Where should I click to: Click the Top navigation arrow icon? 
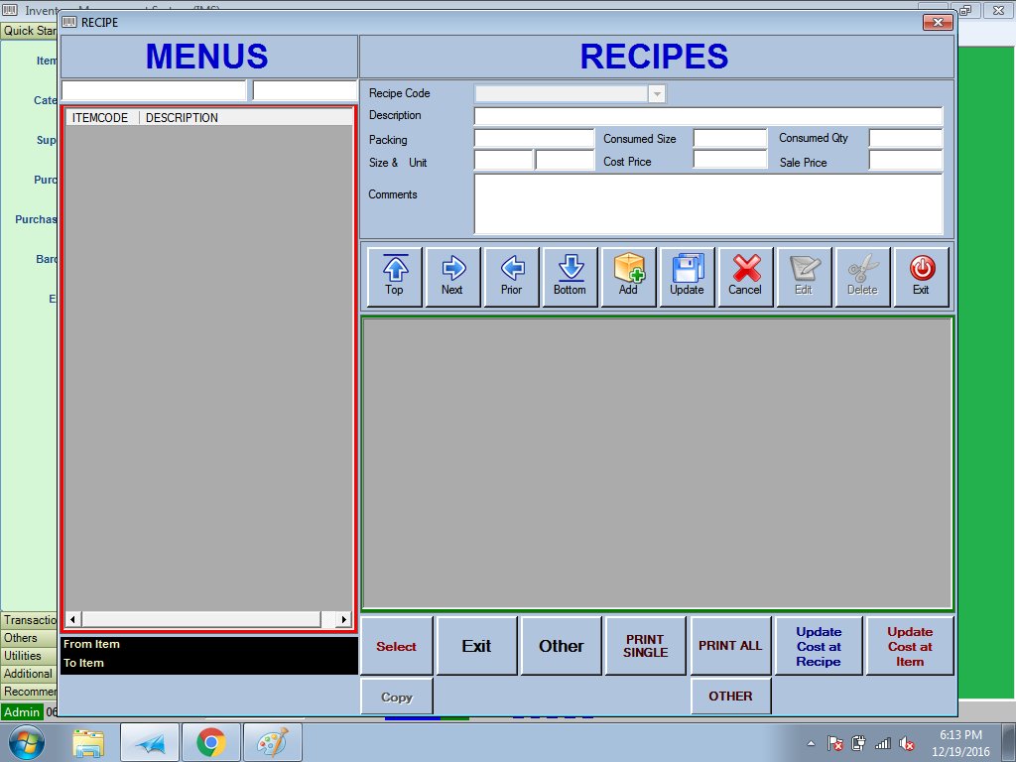tap(394, 276)
